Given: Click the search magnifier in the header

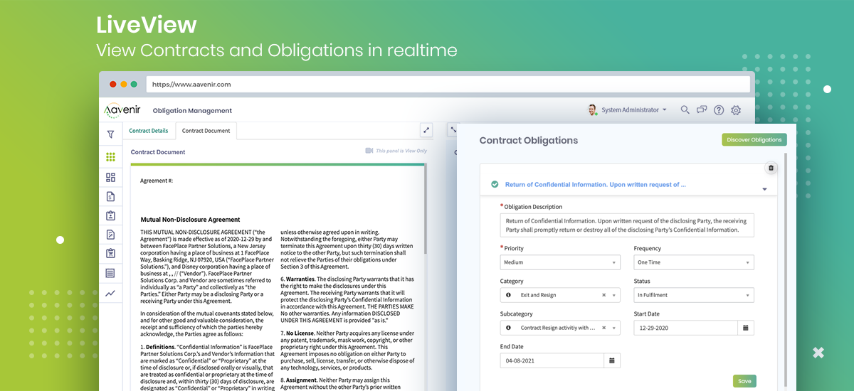Looking at the screenshot, I should click(x=685, y=109).
